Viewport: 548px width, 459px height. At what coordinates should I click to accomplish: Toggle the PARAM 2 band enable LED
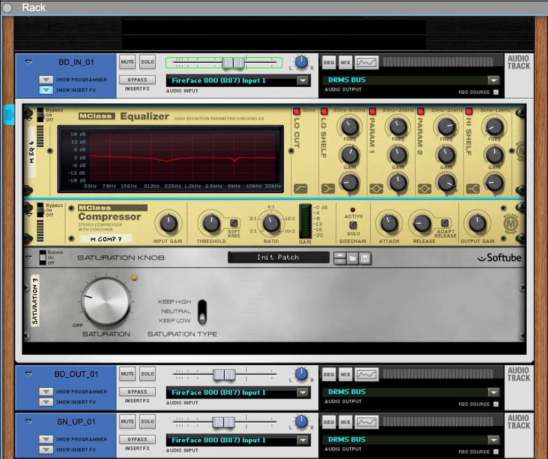[421, 111]
